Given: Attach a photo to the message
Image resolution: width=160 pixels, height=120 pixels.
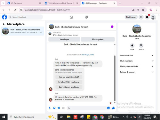Looking at the screenshot, I should coord(54,108).
